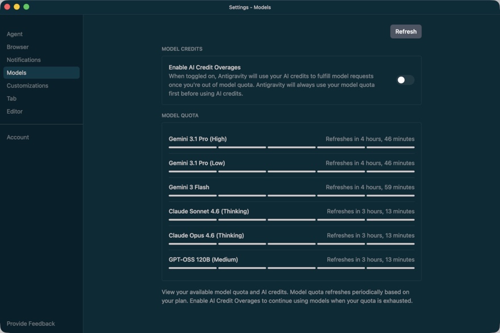This screenshot has width=500, height=333.
Task: Select the GPT-OSS 120B (Medium) quota bar
Action: (x=291, y=268)
